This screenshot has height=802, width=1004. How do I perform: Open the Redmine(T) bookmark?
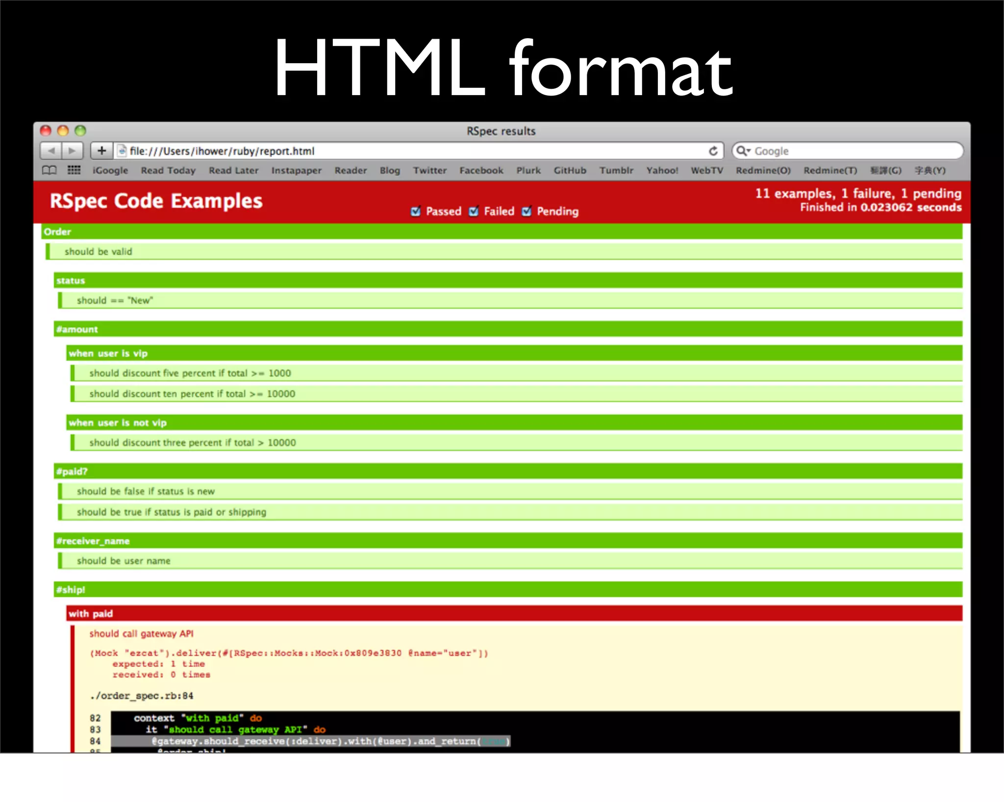tap(830, 171)
